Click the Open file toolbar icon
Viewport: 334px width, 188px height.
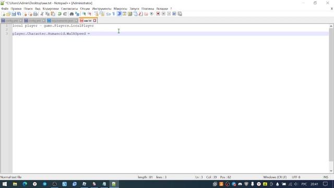point(8,14)
